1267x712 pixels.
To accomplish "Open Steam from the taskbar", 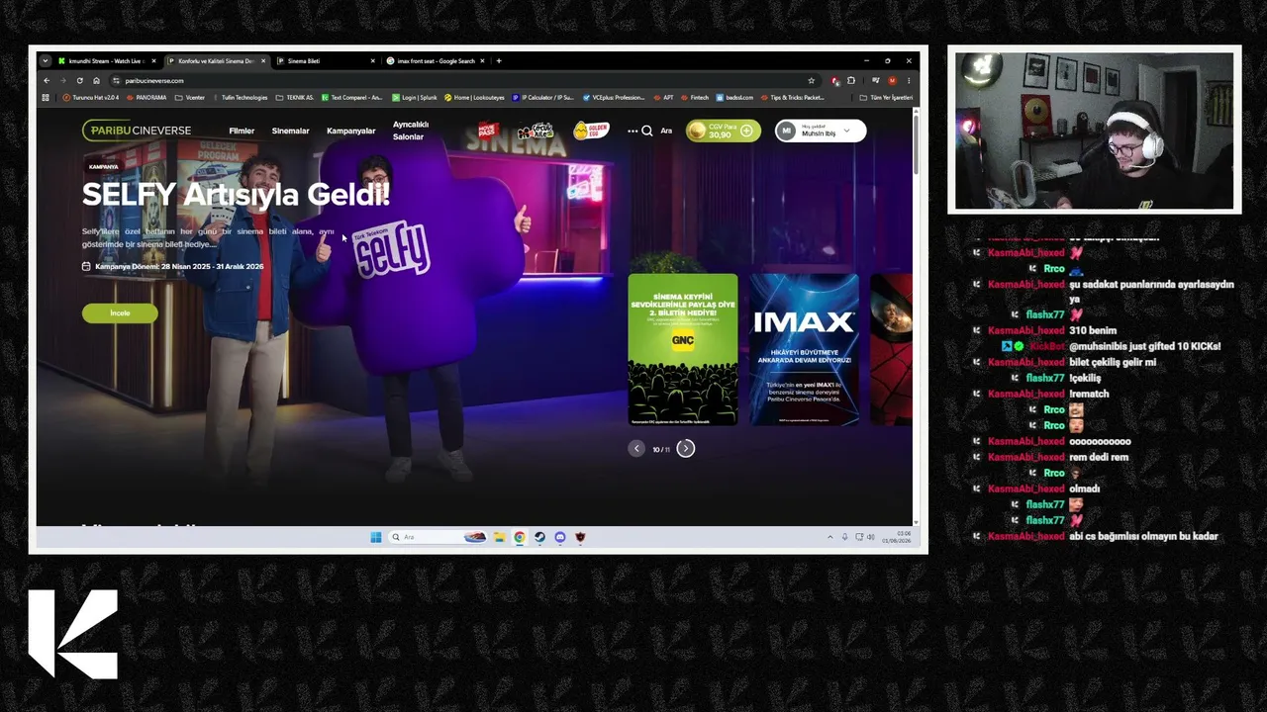I will (539, 537).
